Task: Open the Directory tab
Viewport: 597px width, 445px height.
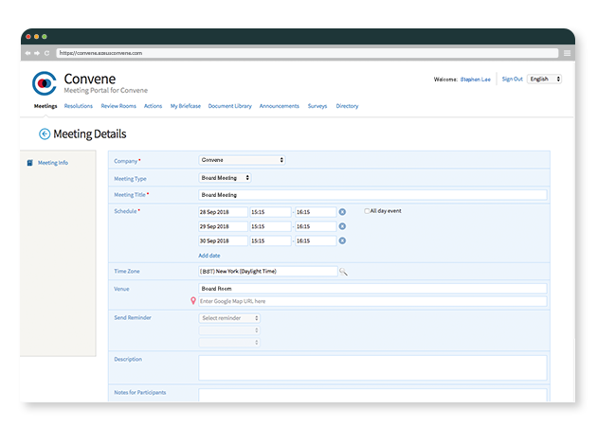Action: pyautogui.click(x=347, y=106)
